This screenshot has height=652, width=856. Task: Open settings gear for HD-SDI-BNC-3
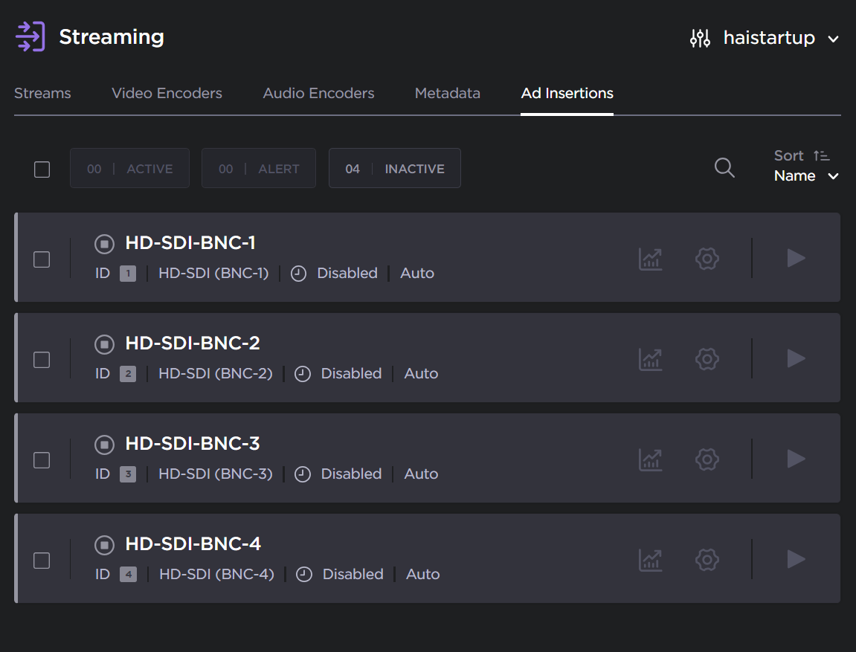tap(707, 459)
